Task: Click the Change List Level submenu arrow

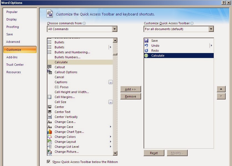Action: [111, 147]
